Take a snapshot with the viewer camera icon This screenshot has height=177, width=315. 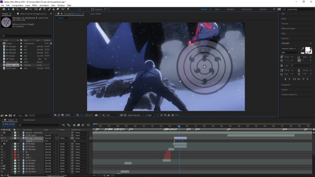pos(96,115)
